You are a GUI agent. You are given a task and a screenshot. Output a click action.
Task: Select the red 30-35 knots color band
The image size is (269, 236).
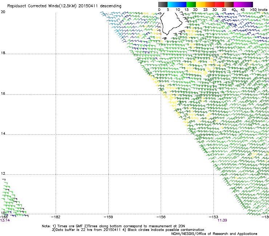click(220, 4)
